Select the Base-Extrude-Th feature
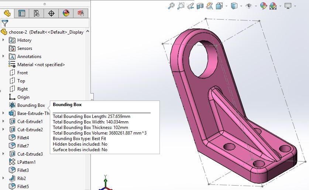This screenshot has width=309, height=190. [x=29, y=113]
